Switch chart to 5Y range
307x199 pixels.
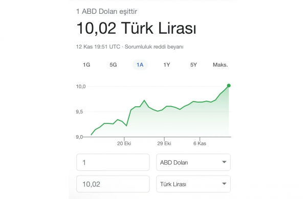click(193, 65)
